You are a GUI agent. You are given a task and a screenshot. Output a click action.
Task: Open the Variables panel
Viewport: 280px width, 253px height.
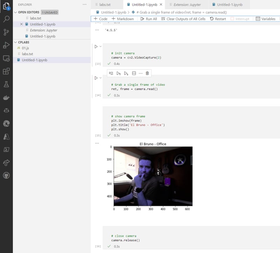click(266, 19)
